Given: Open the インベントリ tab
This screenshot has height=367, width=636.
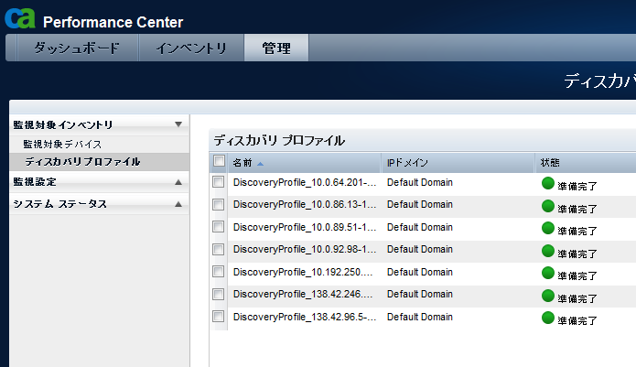Looking at the screenshot, I should 191,48.
